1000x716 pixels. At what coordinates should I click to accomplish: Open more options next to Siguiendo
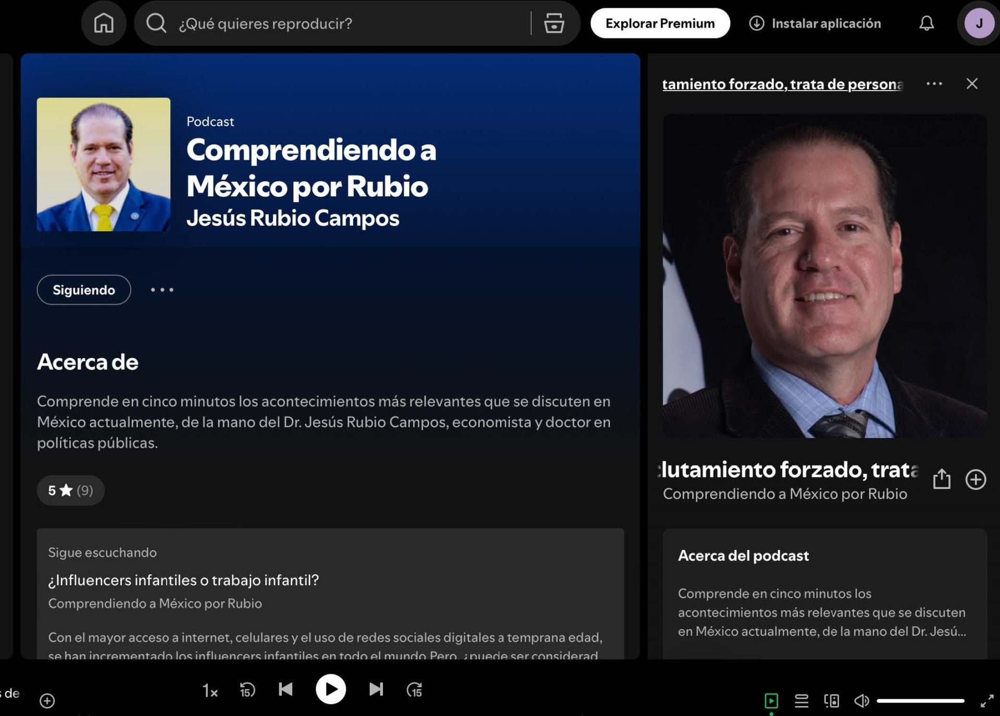(162, 290)
